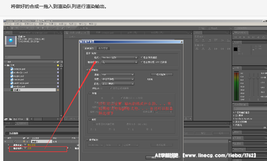Switch to the 渲染队列 tab
This screenshot has width=267, height=161.
21,123
